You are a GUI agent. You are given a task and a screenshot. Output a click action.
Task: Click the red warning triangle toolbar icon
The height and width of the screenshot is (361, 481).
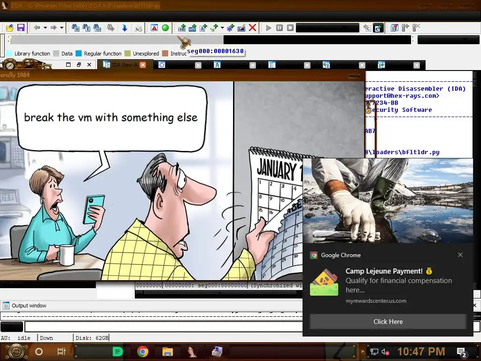(154, 28)
